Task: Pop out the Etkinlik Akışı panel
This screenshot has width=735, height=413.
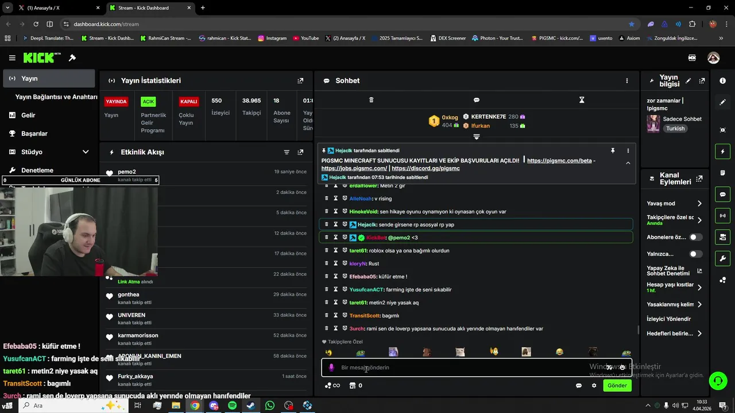Action: coord(300,152)
